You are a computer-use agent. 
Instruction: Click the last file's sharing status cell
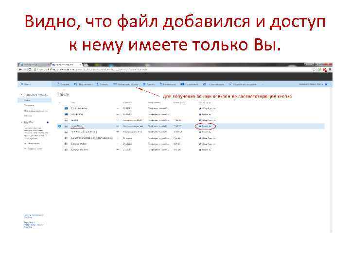pos(205,150)
